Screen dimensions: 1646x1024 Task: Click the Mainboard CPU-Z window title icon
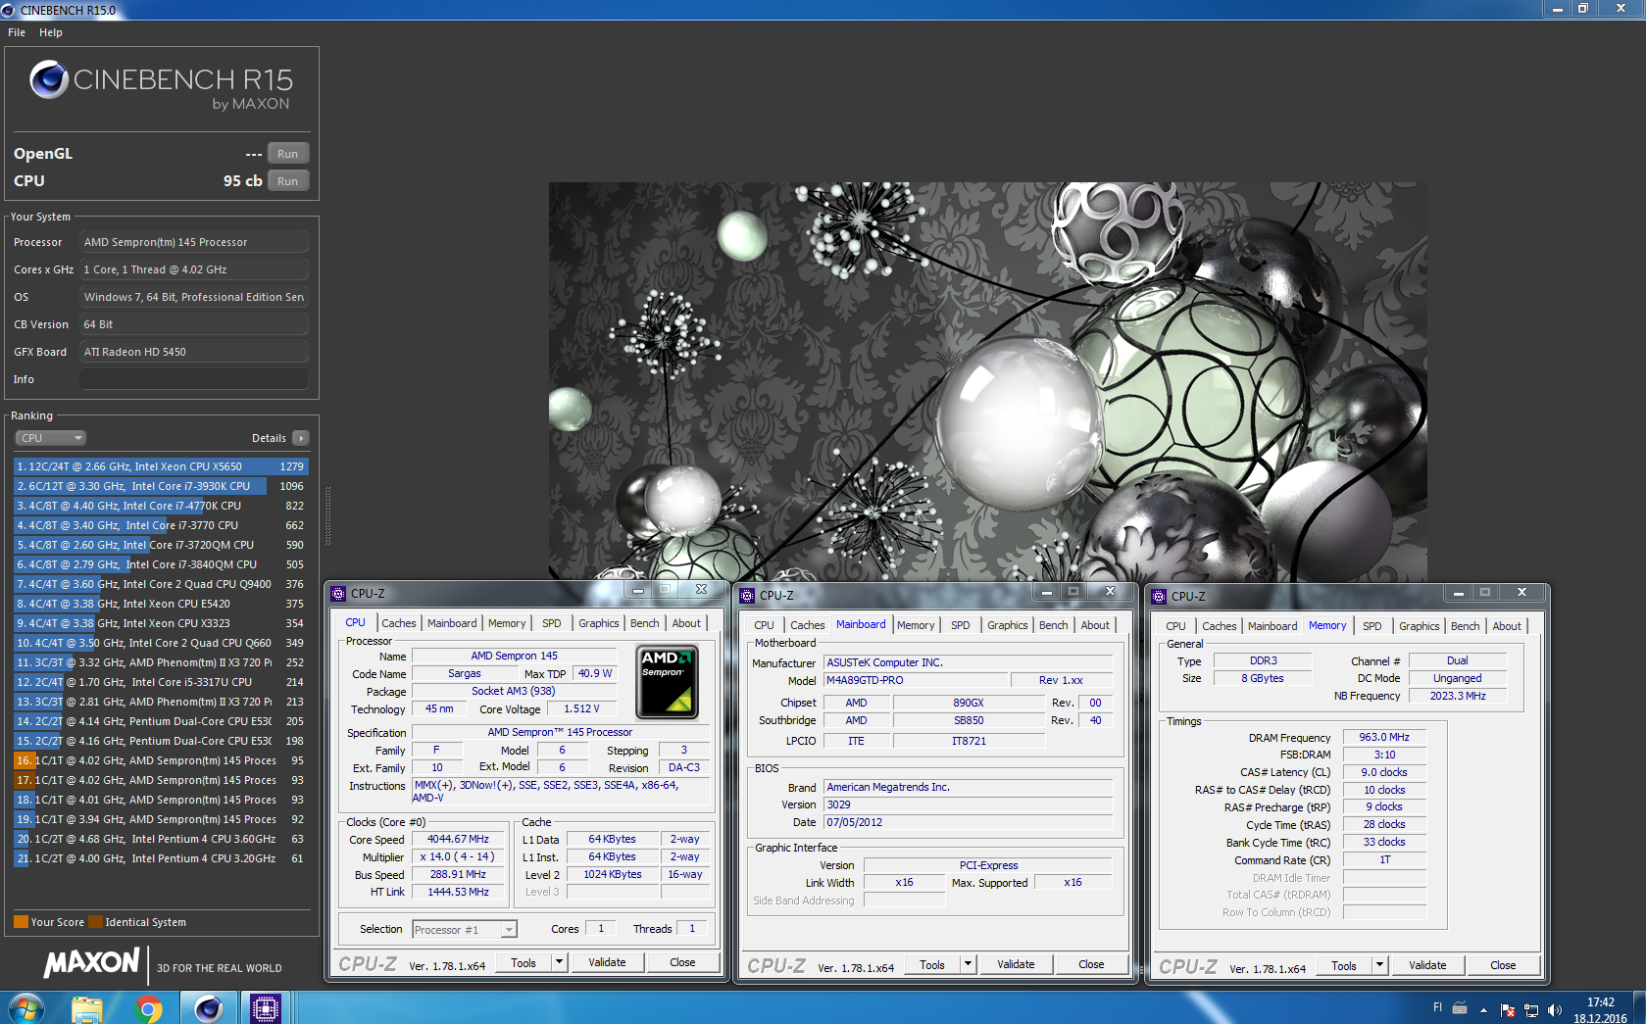(x=748, y=595)
